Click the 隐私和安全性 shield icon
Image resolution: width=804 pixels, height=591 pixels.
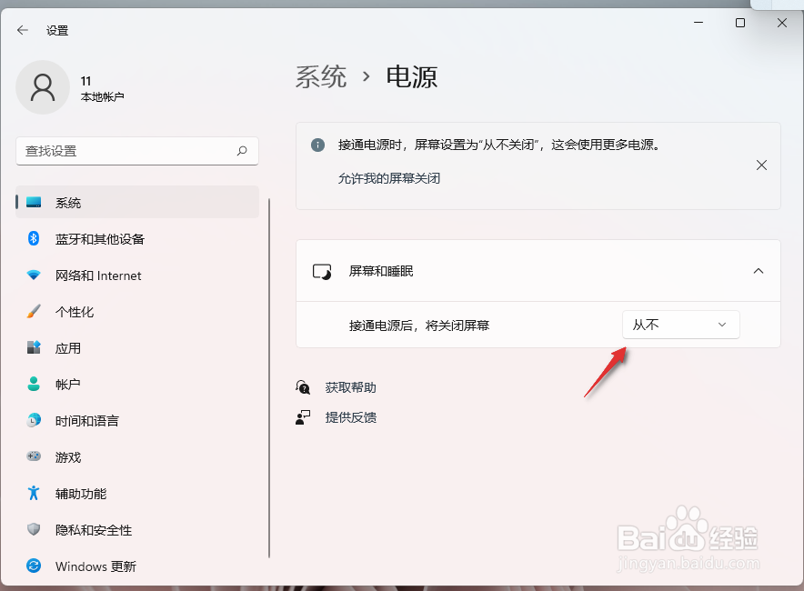[x=35, y=529]
